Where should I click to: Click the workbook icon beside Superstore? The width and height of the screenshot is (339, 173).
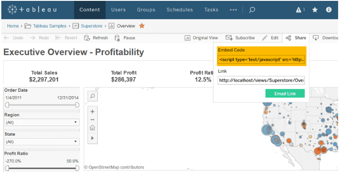tap(76, 26)
